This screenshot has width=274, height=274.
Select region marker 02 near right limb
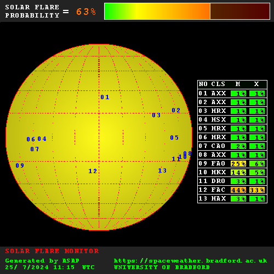coord(176,110)
